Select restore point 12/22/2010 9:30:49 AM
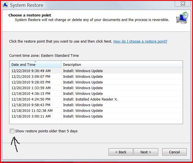Image resolution: width=193 pixels, height=163 pixels. [96, 71]
